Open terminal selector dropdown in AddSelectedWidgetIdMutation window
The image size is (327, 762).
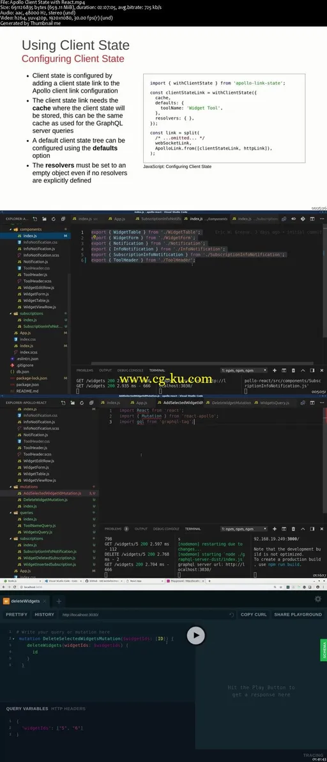coord(243,529)
